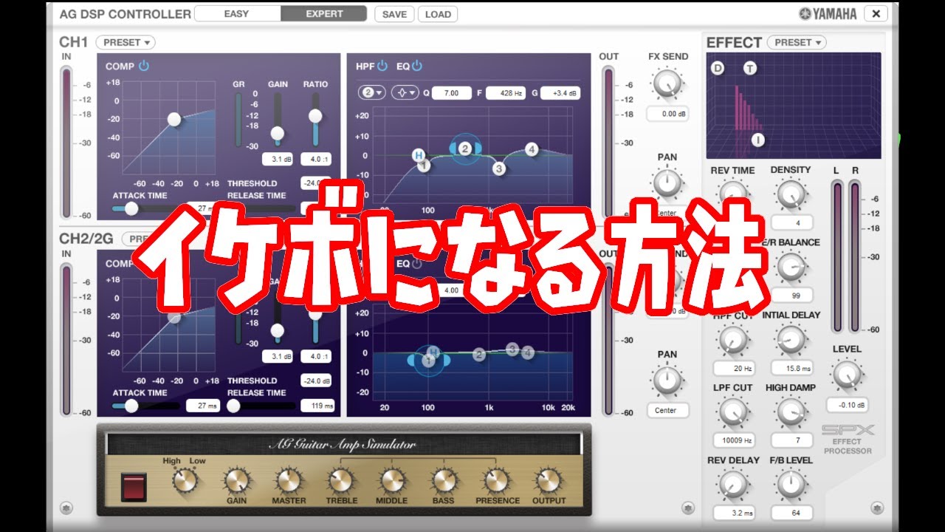Click the CH1 COMP GAIN slider handle
This screenshot has width=945, height=532.
coord(277,134)
